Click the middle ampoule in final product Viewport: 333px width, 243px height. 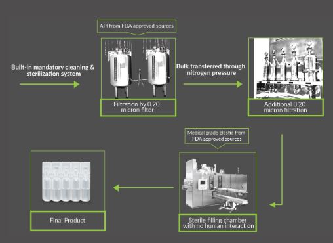click(x=66, y=182)
